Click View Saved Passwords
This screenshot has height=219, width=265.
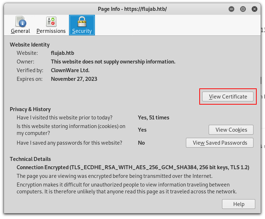[x=220, y=143]
